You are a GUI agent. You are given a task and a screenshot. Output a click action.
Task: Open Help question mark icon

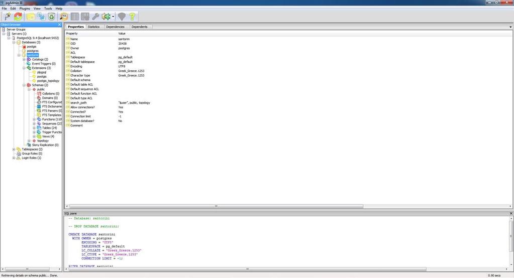tap(132, 17)
